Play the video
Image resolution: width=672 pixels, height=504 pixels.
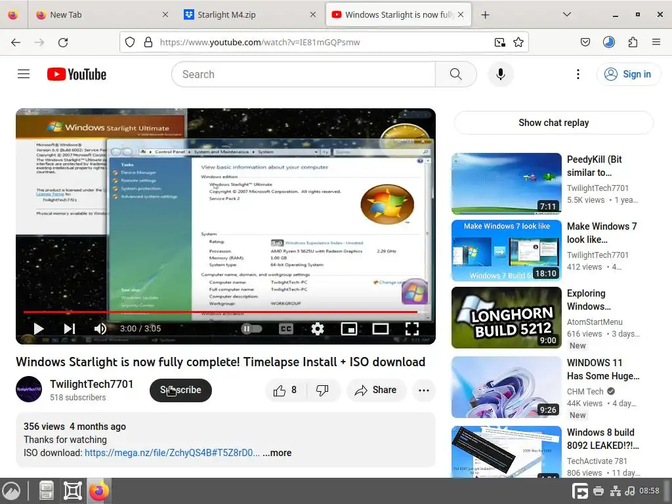point(39,329)
